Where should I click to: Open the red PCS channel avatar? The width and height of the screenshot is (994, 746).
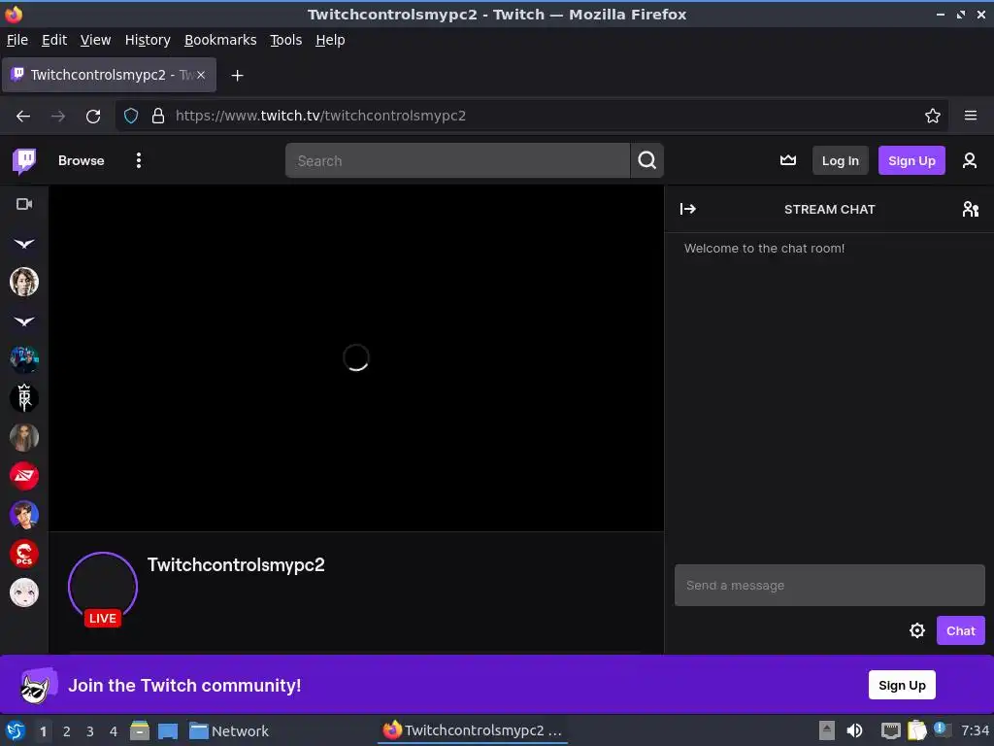click(x=24, y=554)
